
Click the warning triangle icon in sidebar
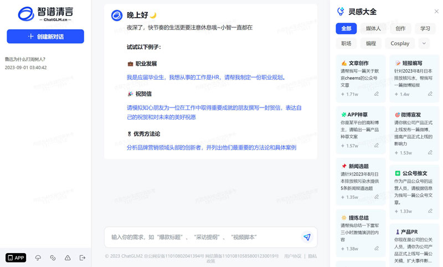[x=68, y=258]
